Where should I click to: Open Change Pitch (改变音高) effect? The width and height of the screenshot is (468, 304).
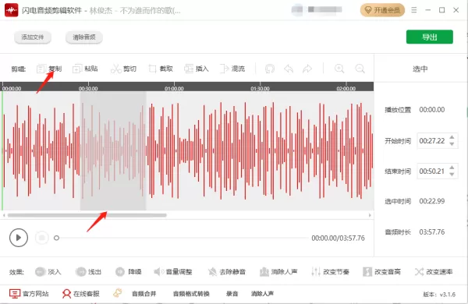(x=381, y=272)
